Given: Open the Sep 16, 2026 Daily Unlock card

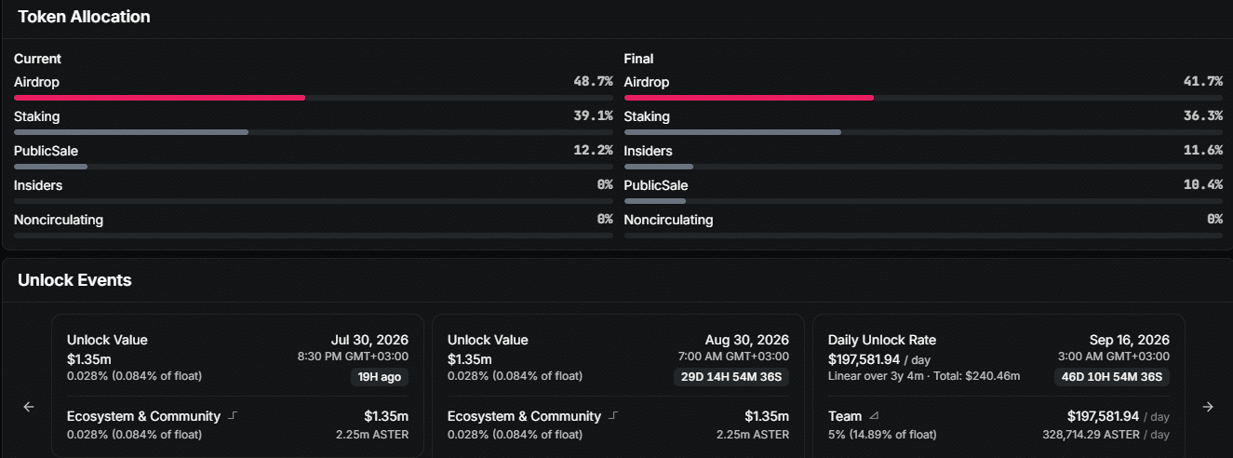Looking at the screenshot, I should 998,385.
